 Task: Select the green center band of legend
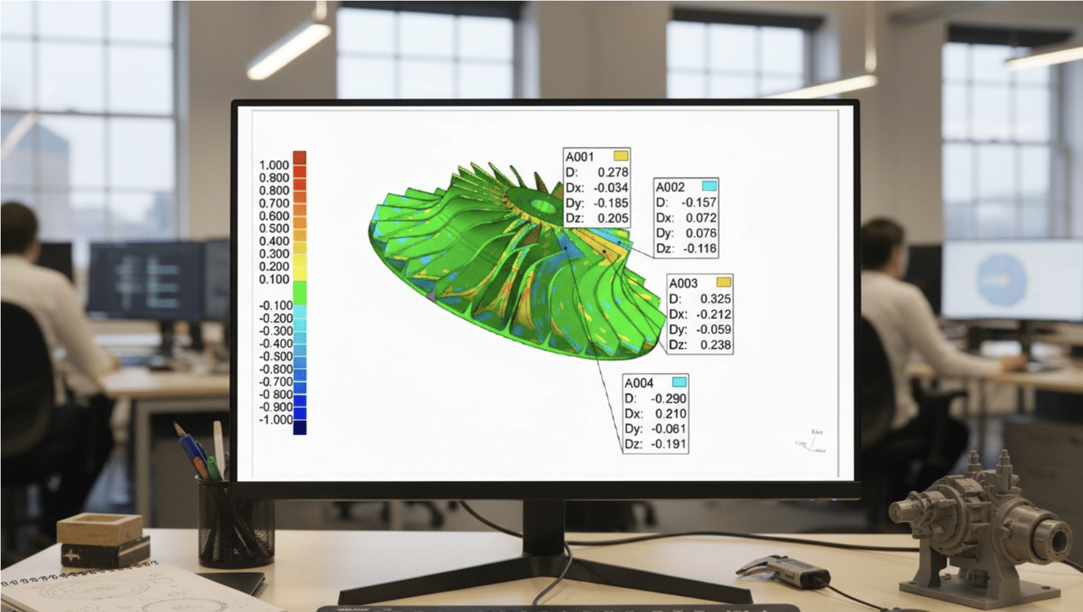coord(299,292)
